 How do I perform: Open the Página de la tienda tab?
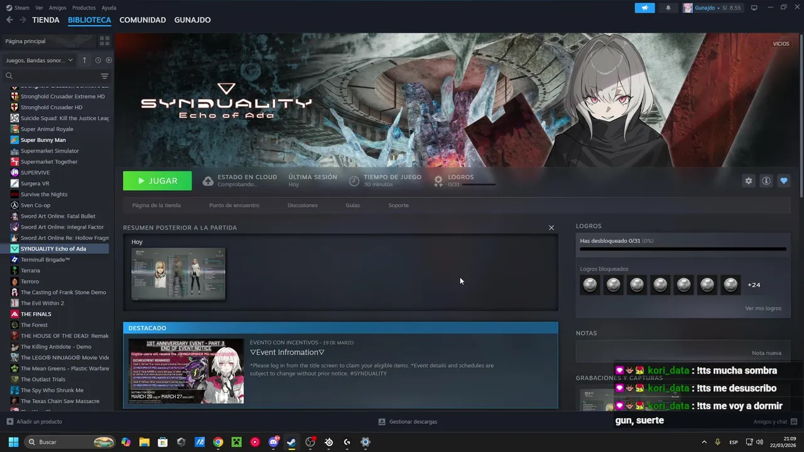pyautogui.click(x=156, y=205)
